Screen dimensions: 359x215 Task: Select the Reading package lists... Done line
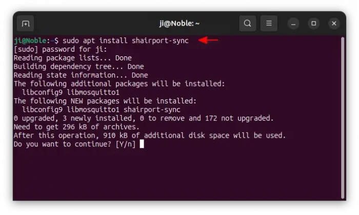73,58
